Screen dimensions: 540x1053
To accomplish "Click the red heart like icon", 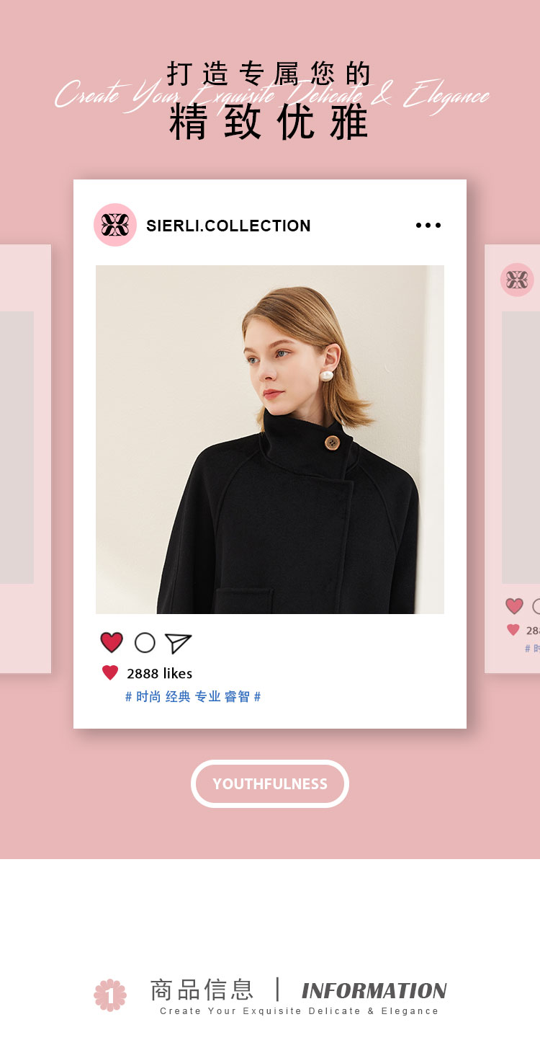I will pos(112,642).
